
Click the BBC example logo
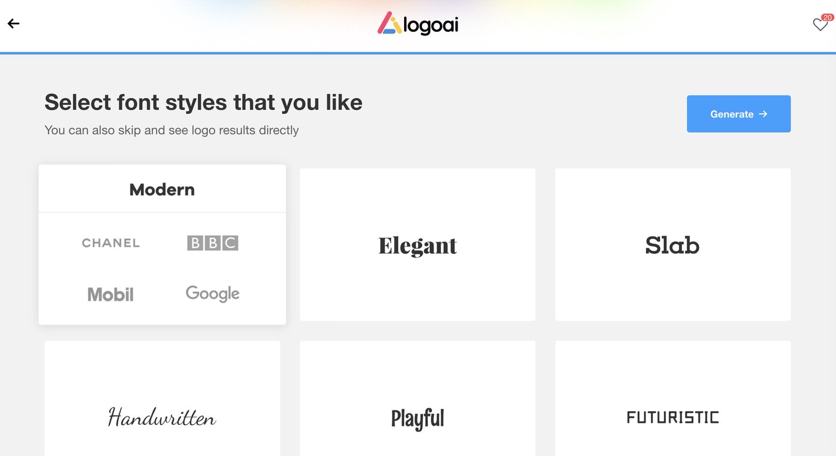coord(212,242)
